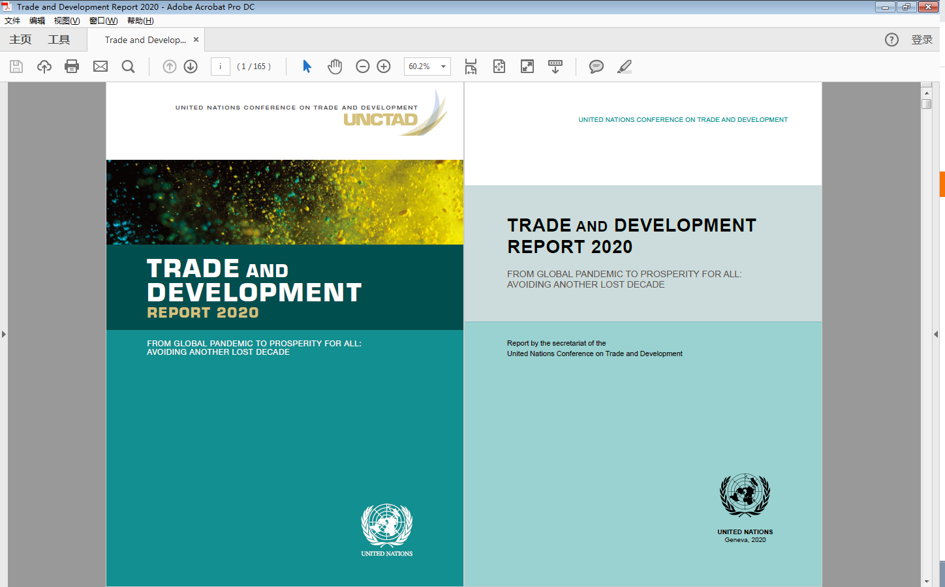The image size is (945, 587).
Task: Click the "REPORT 2020" gold cover title
Action: coord(203,313)
